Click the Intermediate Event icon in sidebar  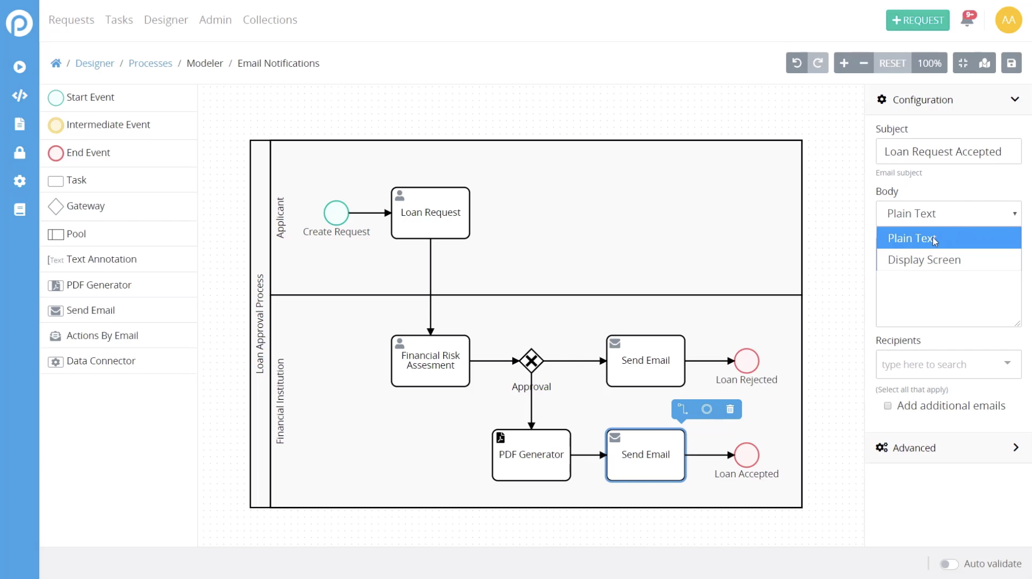[56, 125]
